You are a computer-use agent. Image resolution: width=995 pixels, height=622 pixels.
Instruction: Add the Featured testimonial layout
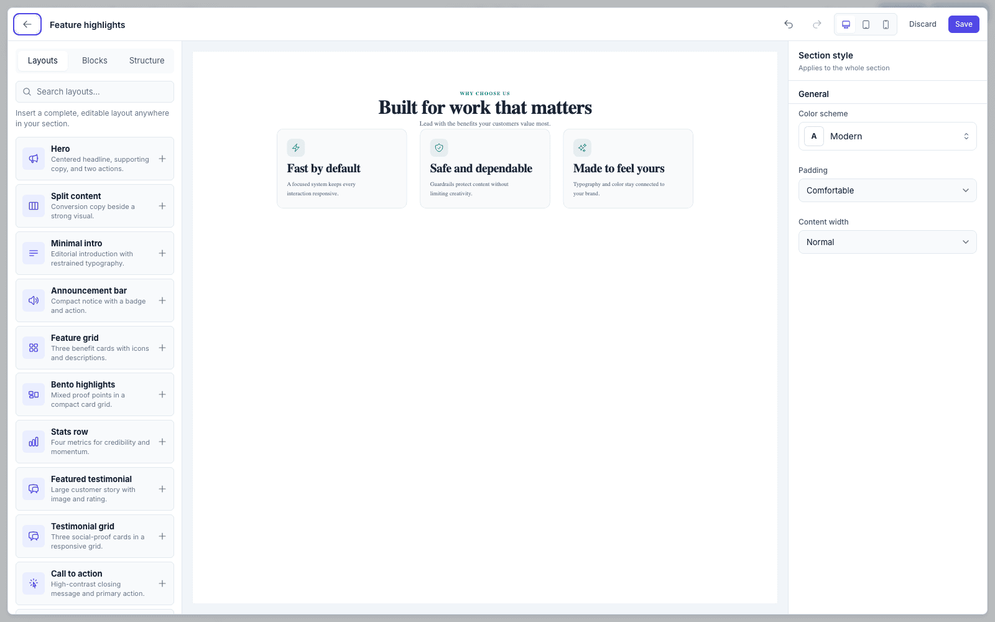[x=162, y=489]
